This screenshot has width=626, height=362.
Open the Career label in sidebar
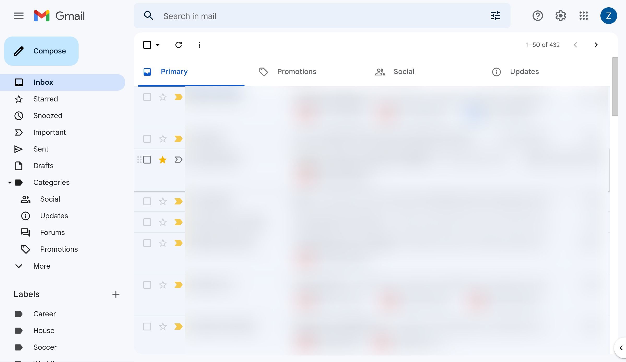pyautogui.click(x=44, y=313)
